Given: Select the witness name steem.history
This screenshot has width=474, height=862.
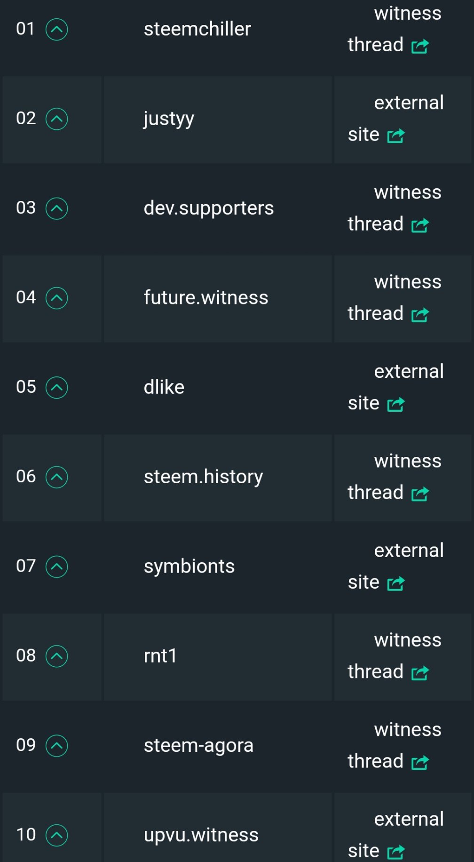Looking at the screenshot, I should [x=203, y=477].
